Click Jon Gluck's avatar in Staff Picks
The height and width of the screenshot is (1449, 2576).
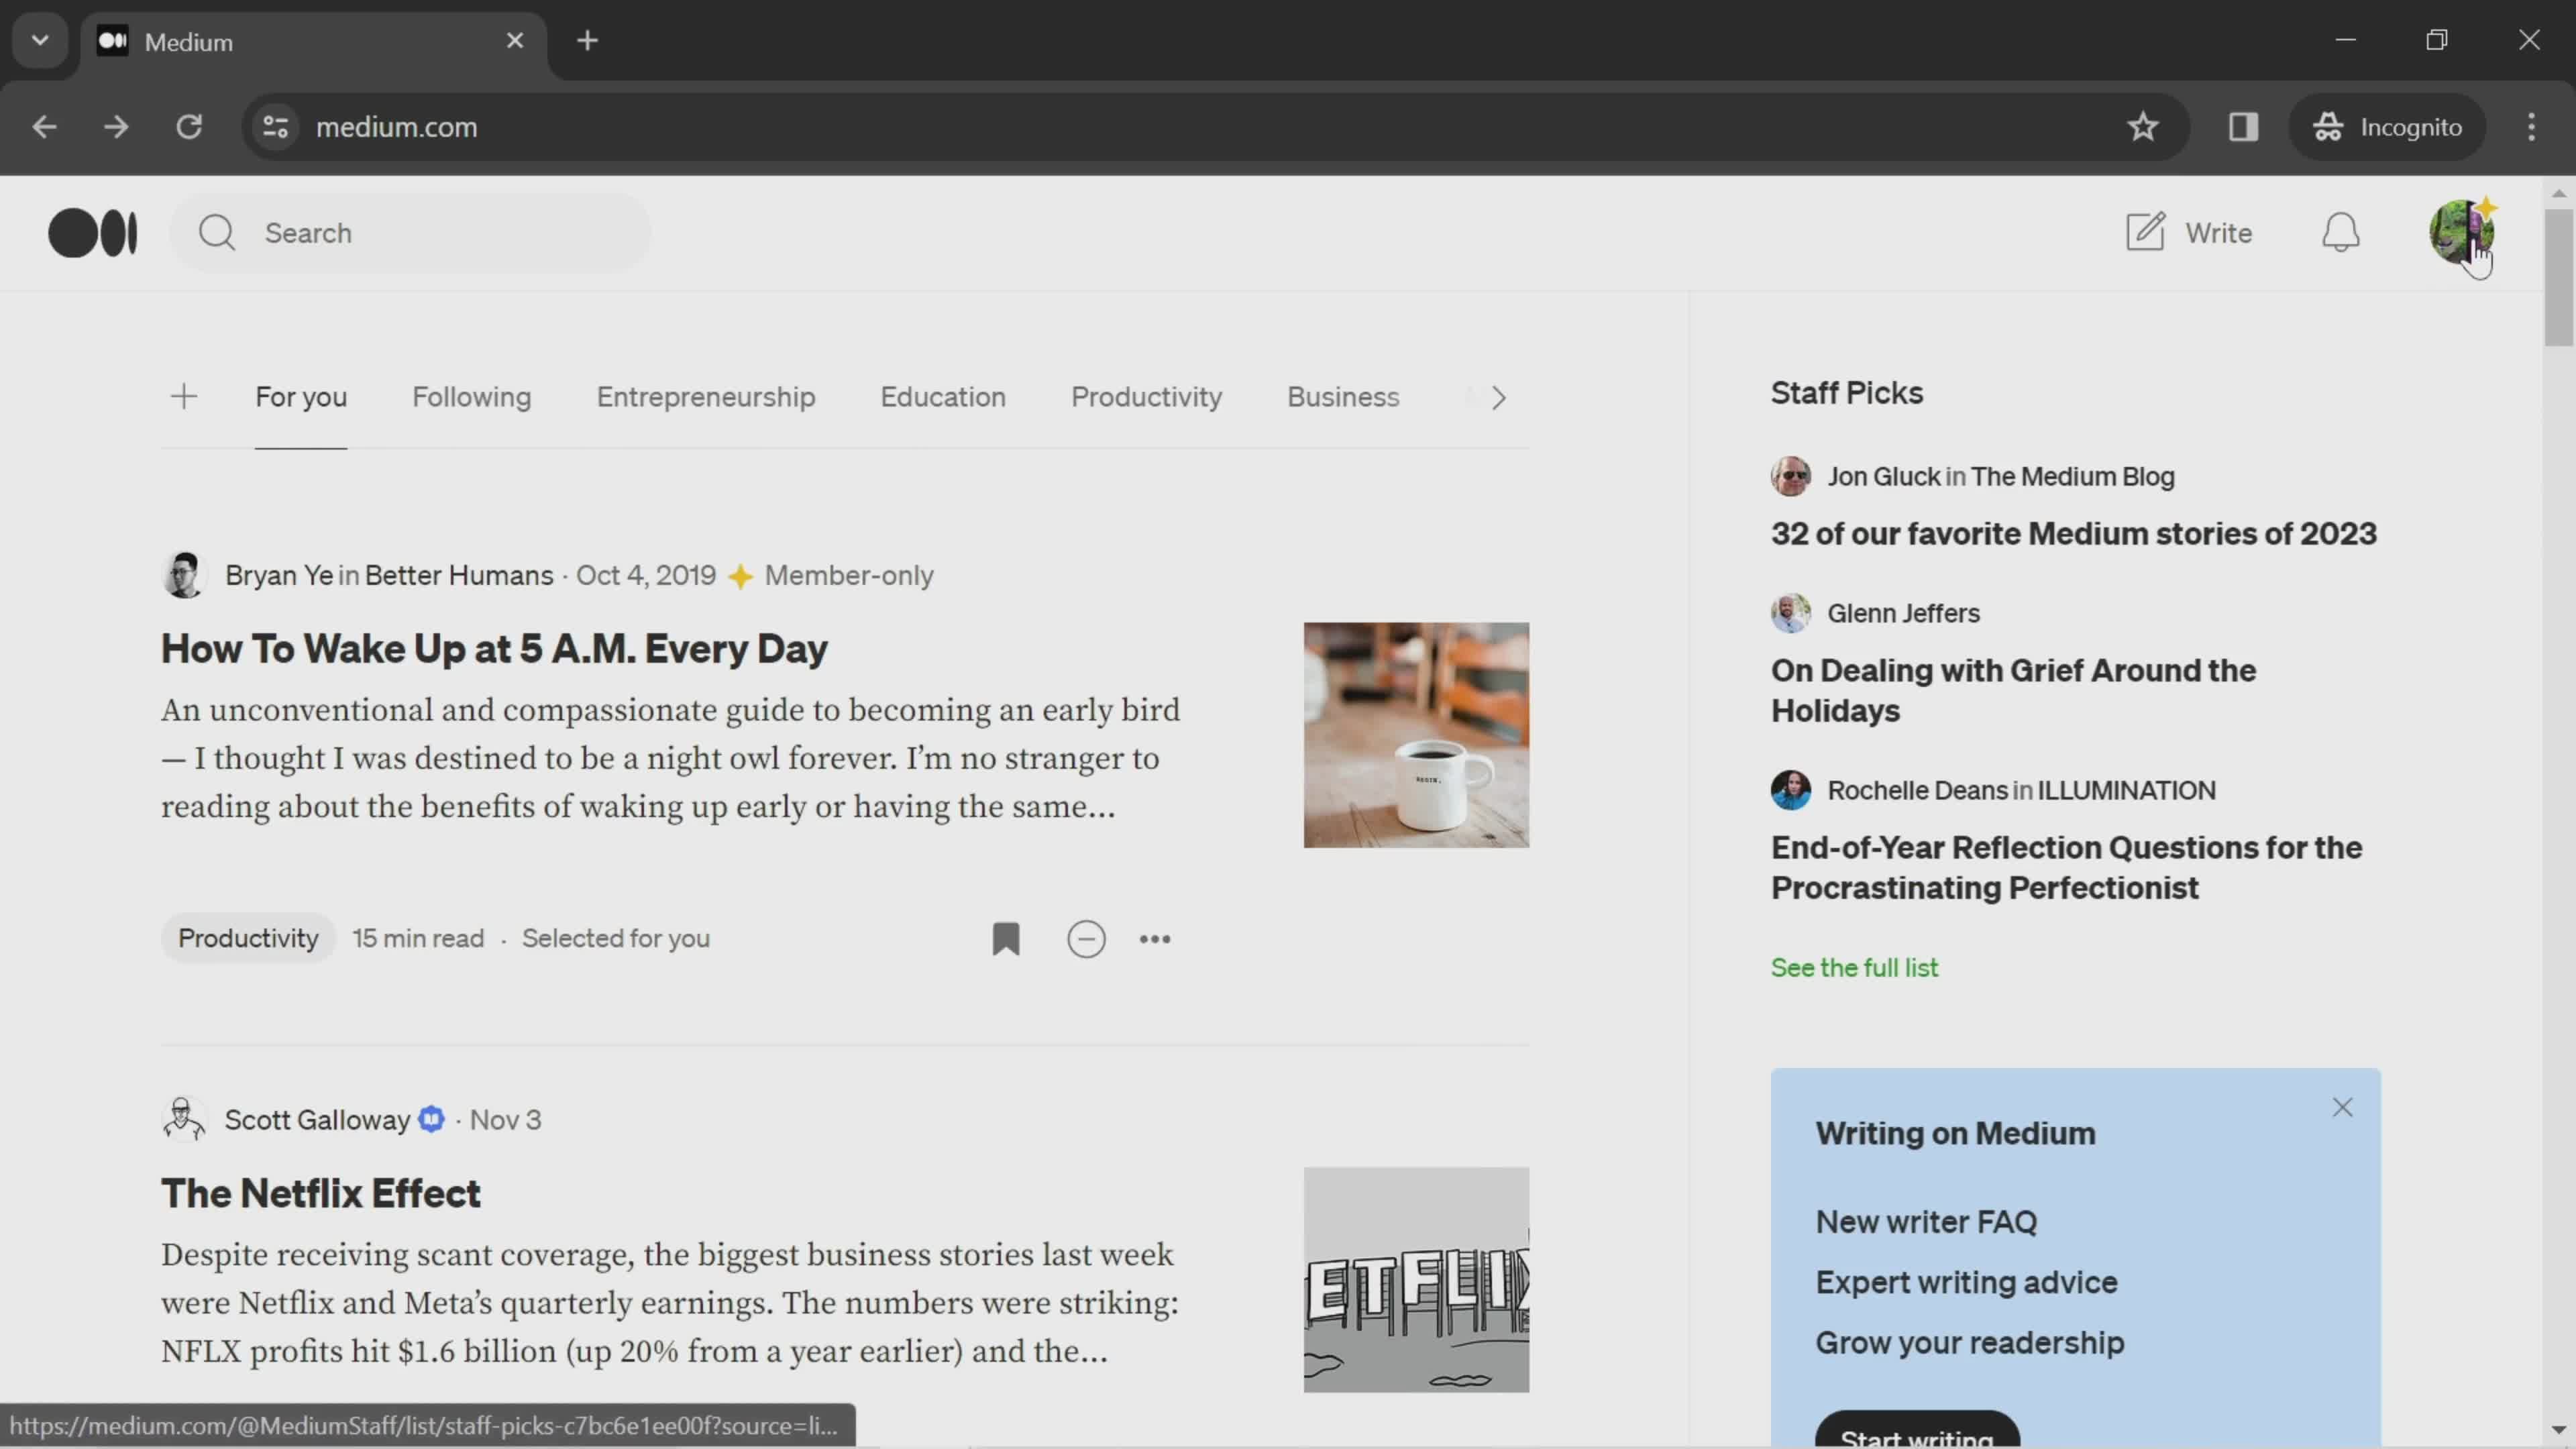[x=1790, y=477]
